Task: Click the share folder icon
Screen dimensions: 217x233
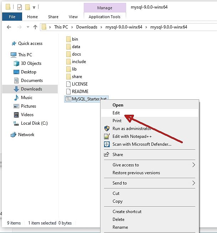Action: [x=68, y=77]
